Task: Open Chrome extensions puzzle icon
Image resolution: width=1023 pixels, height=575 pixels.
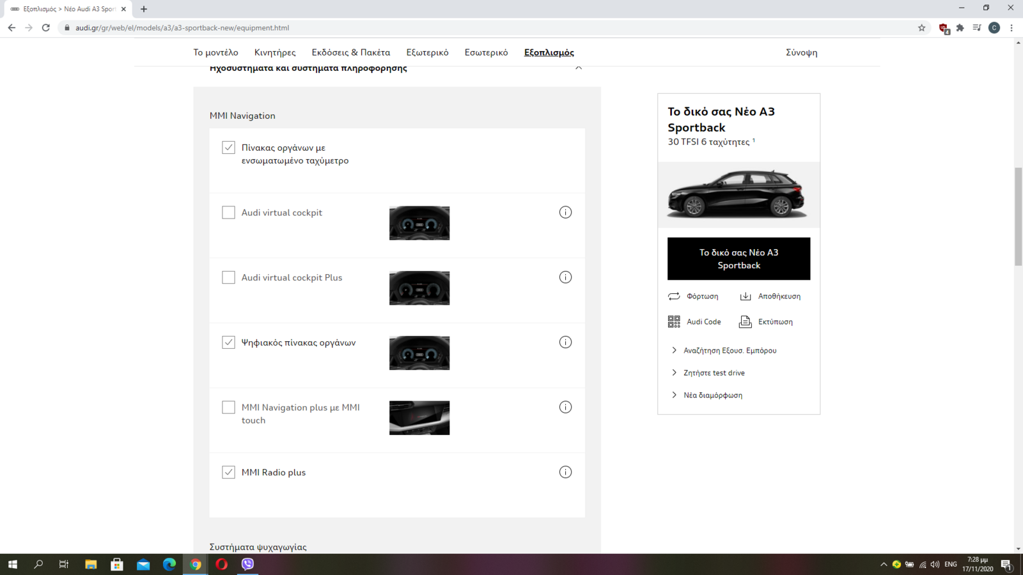Action: [x=960, y=27]
